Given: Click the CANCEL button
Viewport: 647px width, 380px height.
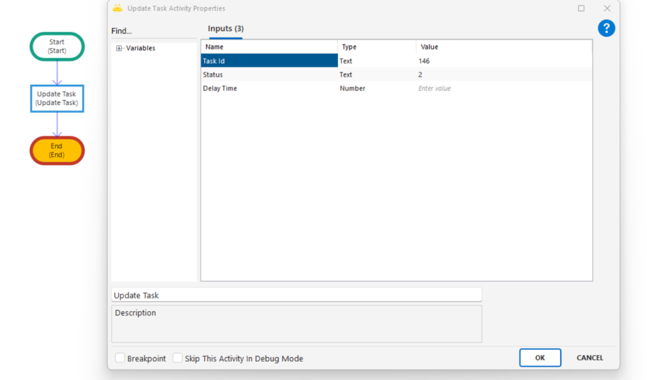Looking at the screenshot, I should click(590, 358).
